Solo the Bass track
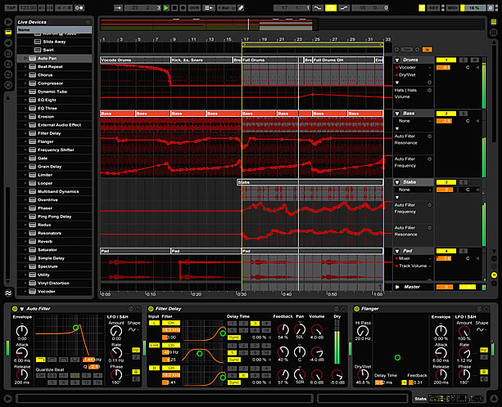The image size is (502, 407). pos(464,114)
